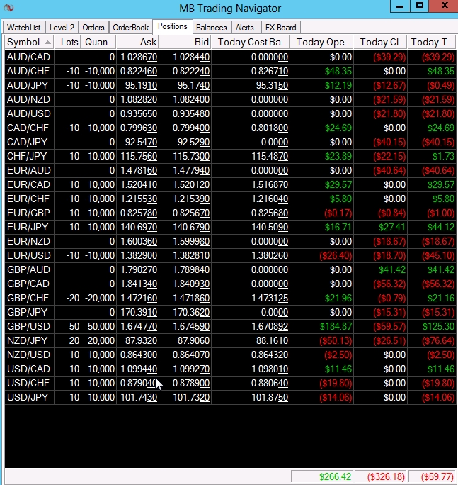Maximize the MB Trading Navigator window
The width and height of the screenshot is (458, 485).
[x=420, y=6]
